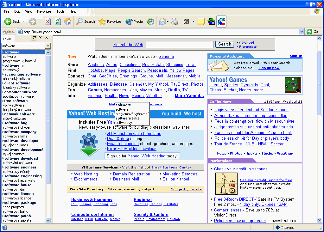Select the "network software" dictionary entry
Viewport: 324px width, 232px height.
(19, 114)
